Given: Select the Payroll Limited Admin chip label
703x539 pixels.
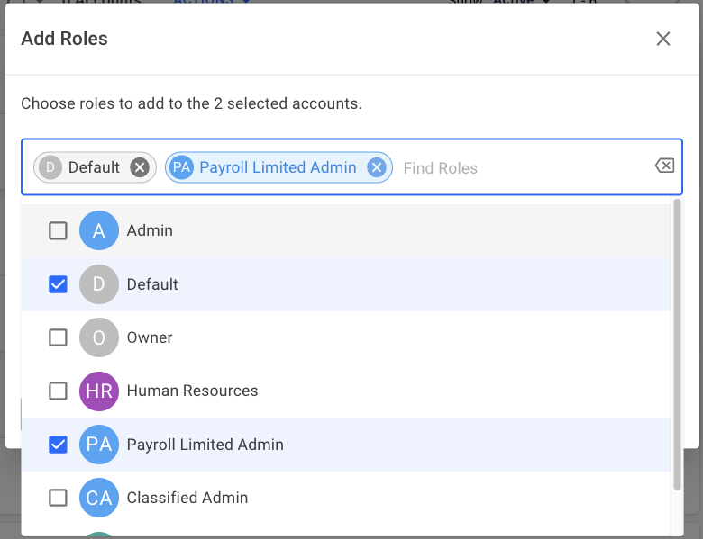Looking at the screenshot, I should pos(278,167).
